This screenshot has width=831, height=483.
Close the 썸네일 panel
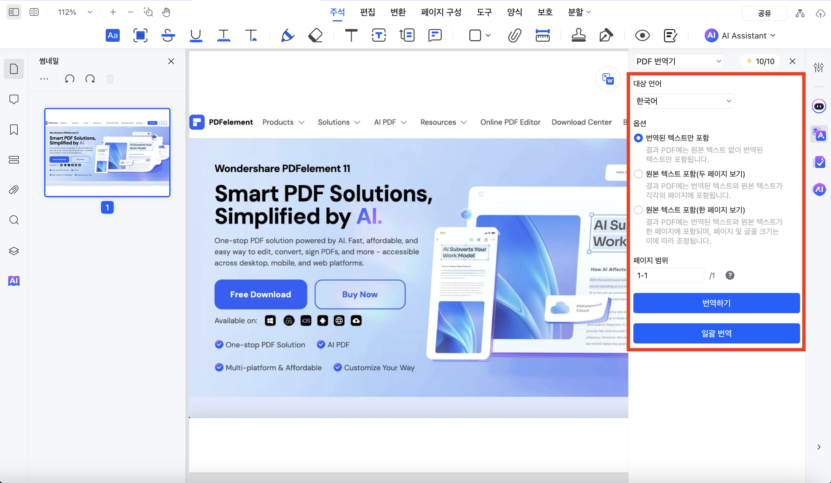(171, 61)
